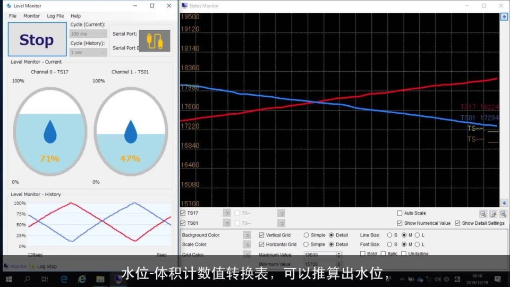
Task: Click the zoom in magnifier icon
Action: tap(504, 214)
